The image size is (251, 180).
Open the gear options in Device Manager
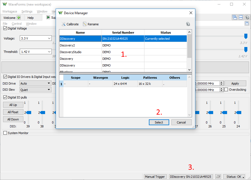tap(188, 24)
